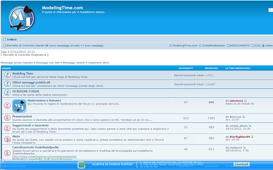The height and width of the screenshot is (170, 273).
Task: Click the REGOLAMENTO icon in nav bar
Action: point(227,45)
